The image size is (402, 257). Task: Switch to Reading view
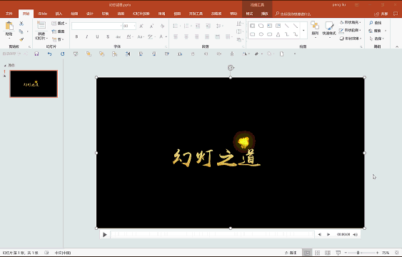pos(328,253)
